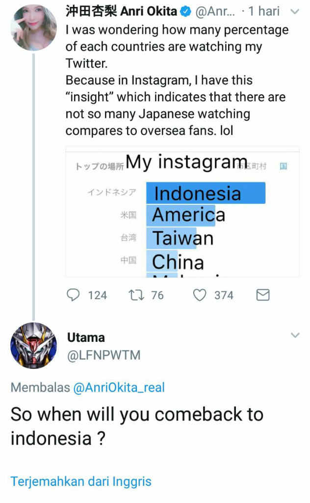The width and height of the screenshot is (310, 503).
Task: Click the reply speech bubble icon
Action: click(x=73, y=295)
